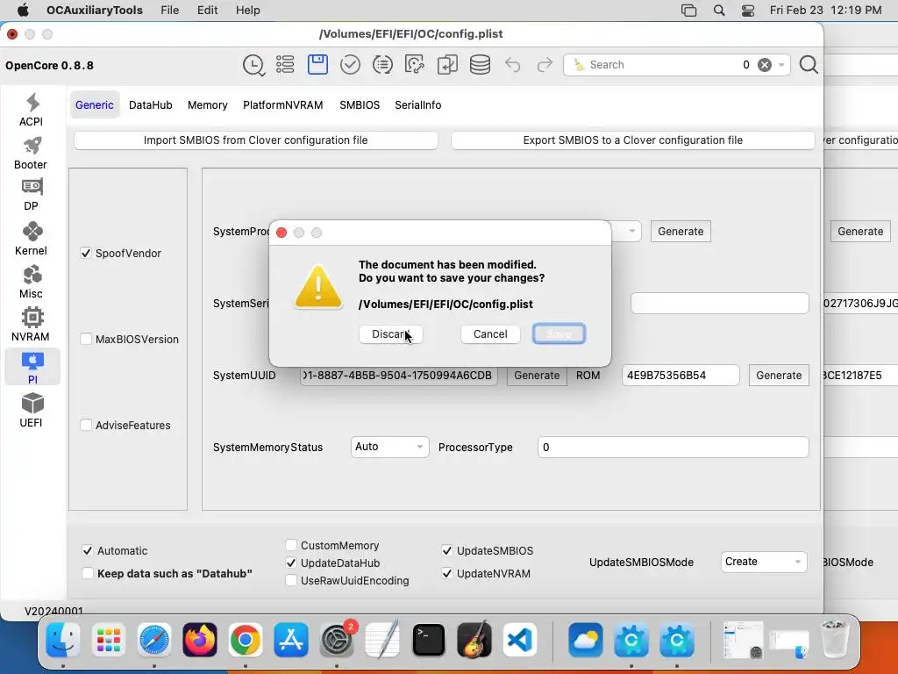The height and width of the screenshot is (674, 898).
Task: Click Export SMBIOS to a Clover configuration file
Action: click(633, 140)
